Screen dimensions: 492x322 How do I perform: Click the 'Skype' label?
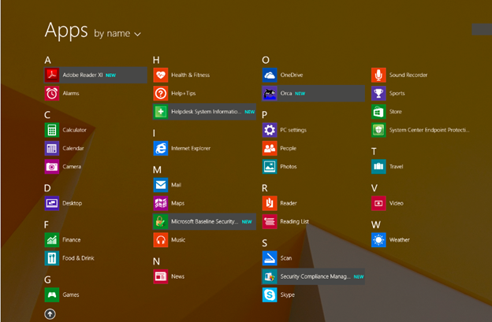[x=288, y=295]
